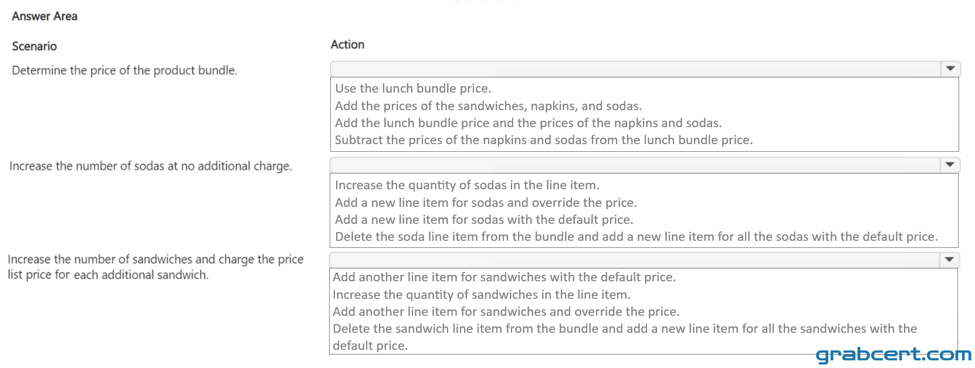The width and height of the screenshot is (975, 368).
Task: Open the sandwiches scenario dropdown arrow
Action: [949, 260]
